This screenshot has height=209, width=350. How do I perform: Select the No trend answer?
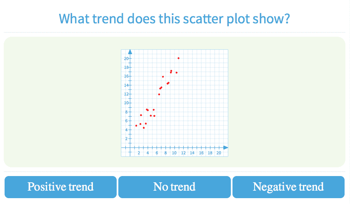[x=174, y=187]
